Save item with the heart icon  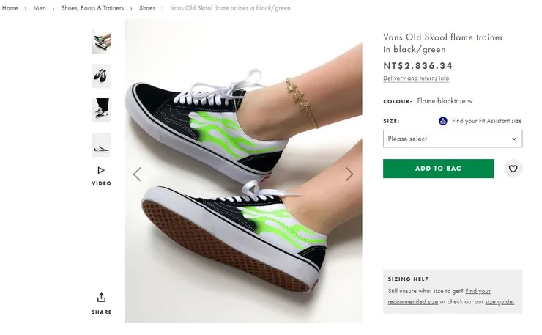point(513,169)
